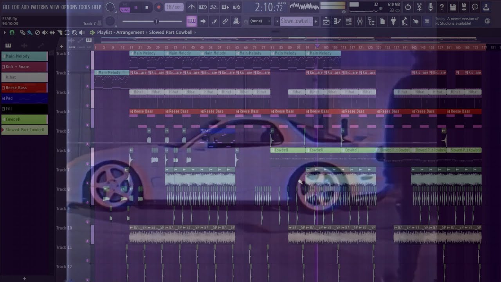Select the playlist zoom magnifier tool
Viewport: 501px width, 282px height.
(74, 33)
